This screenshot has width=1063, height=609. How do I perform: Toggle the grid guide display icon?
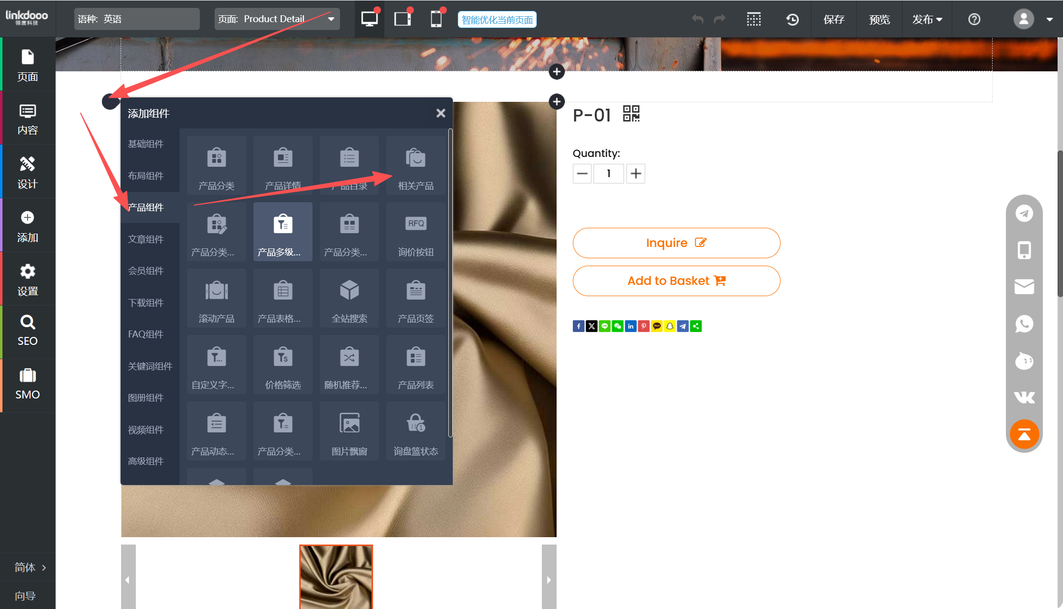point(753,19)
